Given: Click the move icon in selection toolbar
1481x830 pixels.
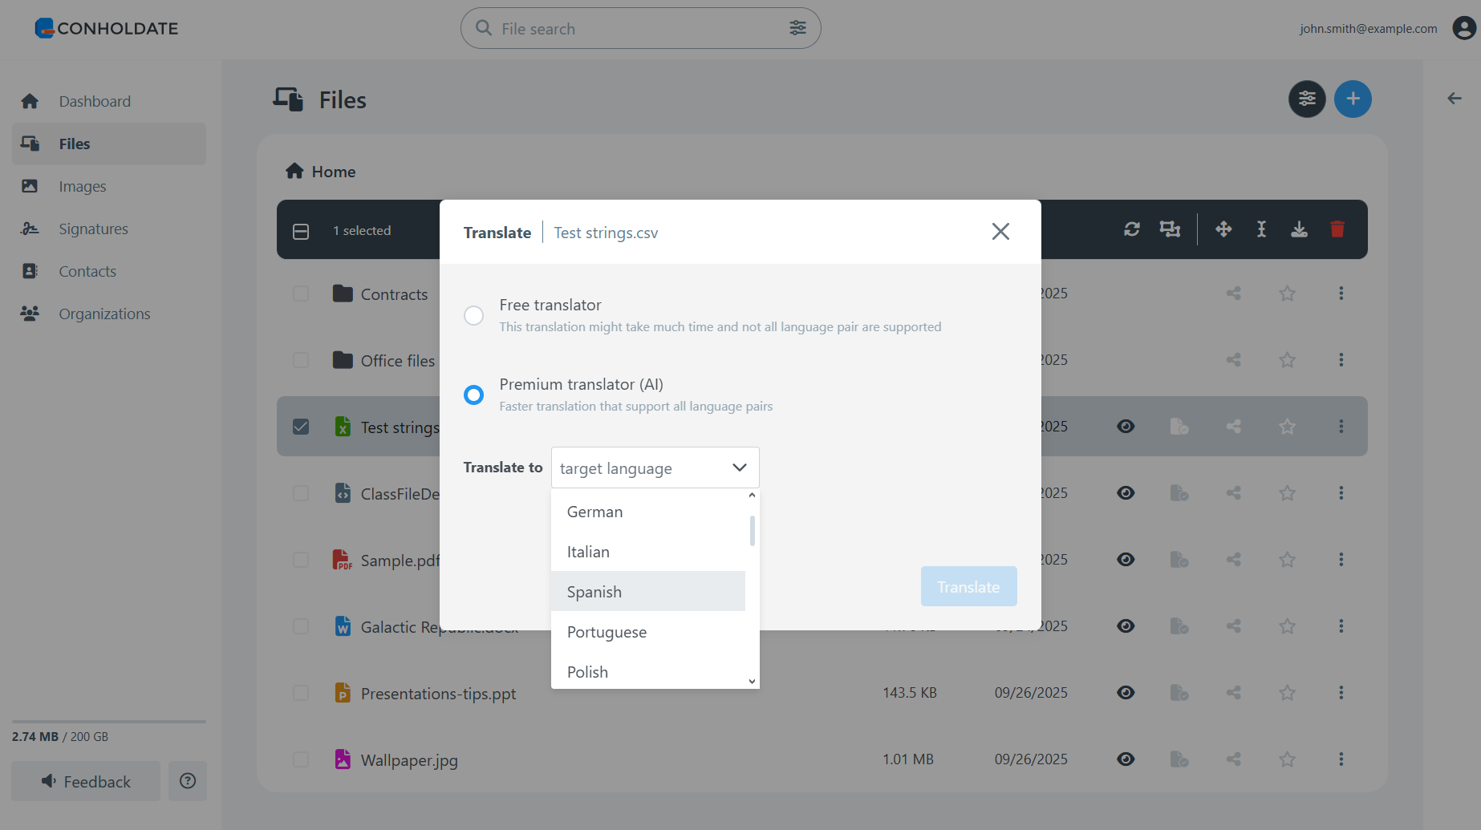Looking at the screenshot, I should pyautogui.click(x=1223, y=229).
